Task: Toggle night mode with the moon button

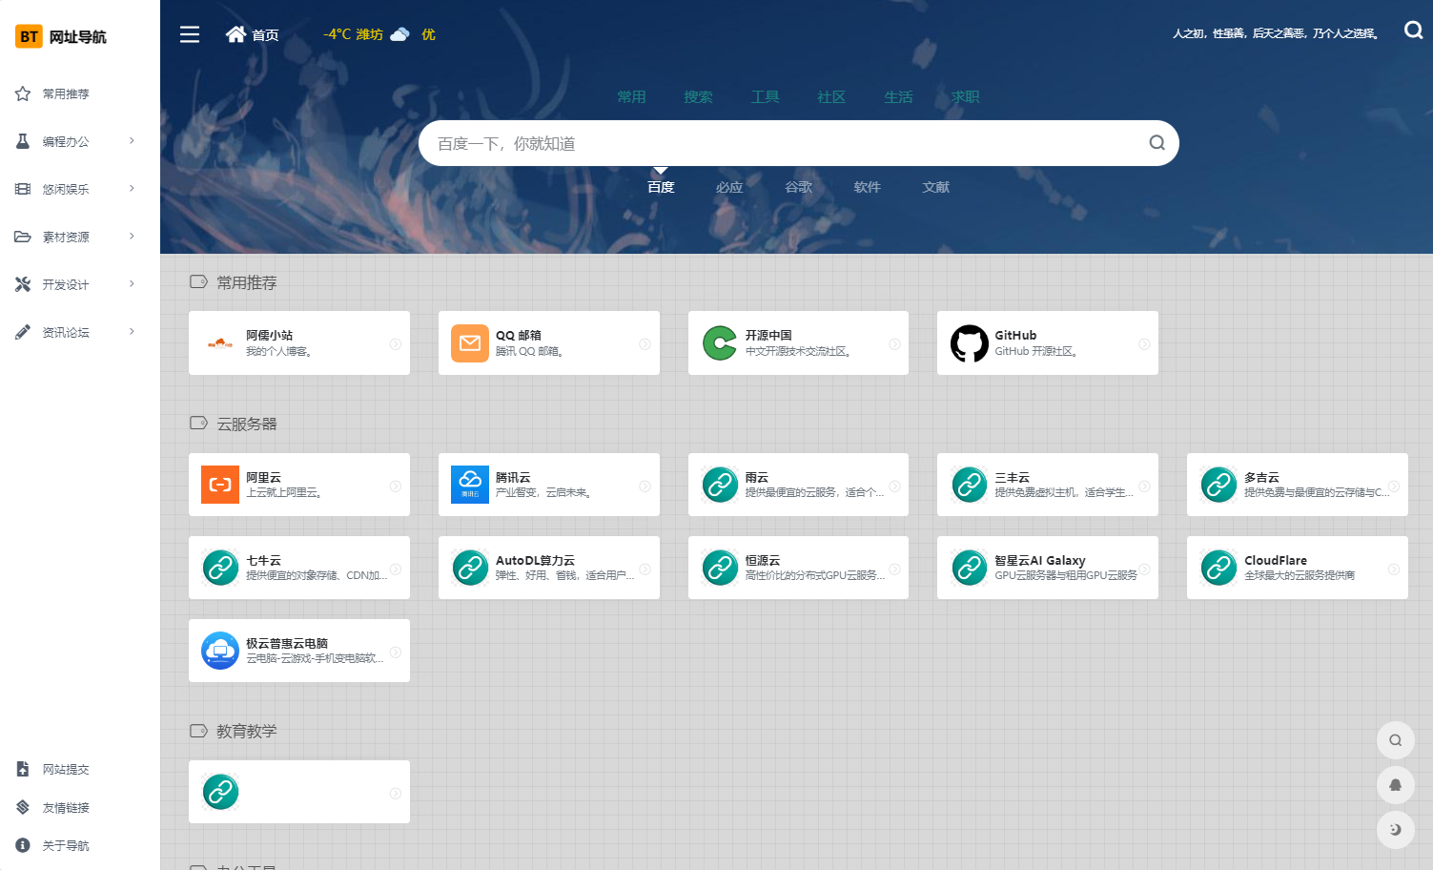Action: (x=1395, y=830)
